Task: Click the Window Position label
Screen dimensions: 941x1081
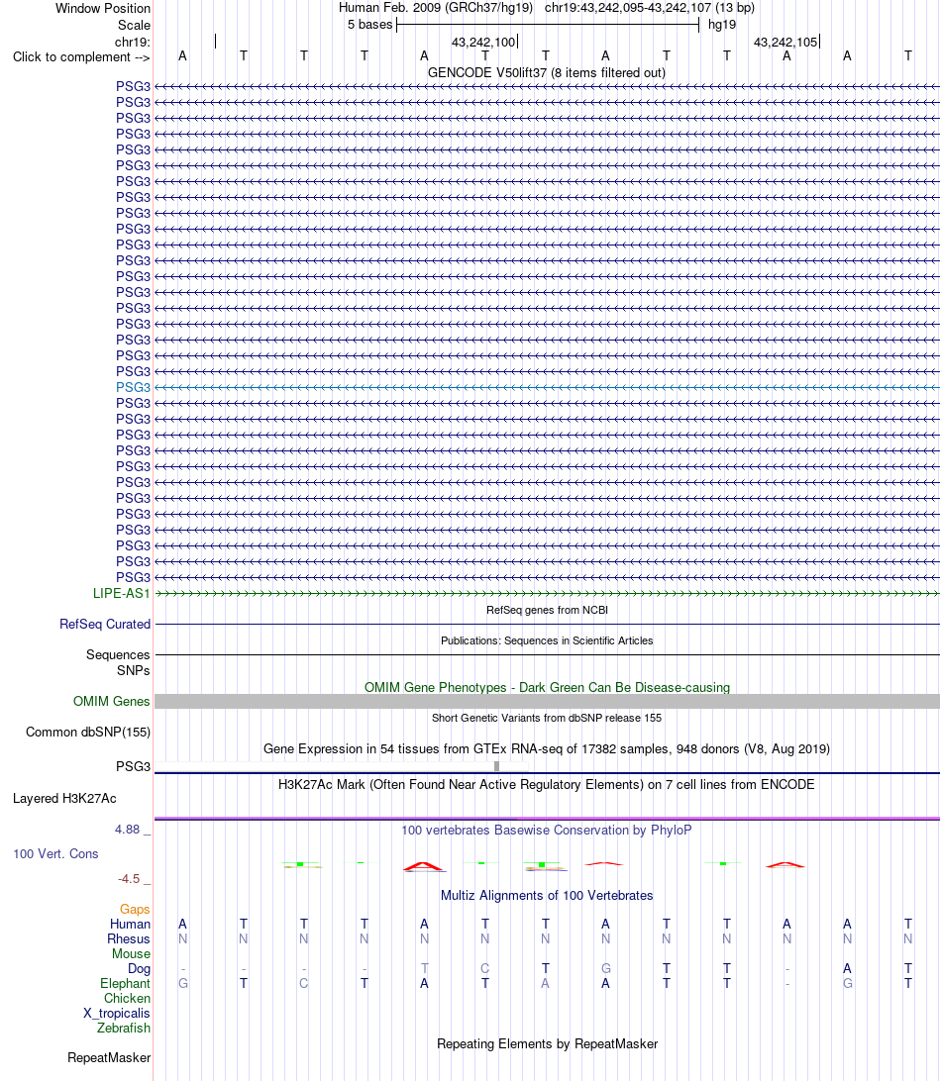Action: (103, 8)
